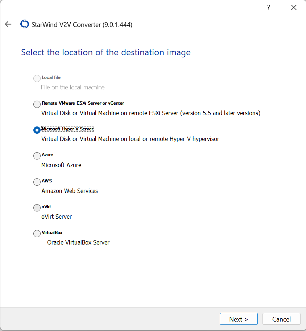This screenshot has width=306, height=331.
Task: Choose the oVirt radio button
Action: [37, 208]
